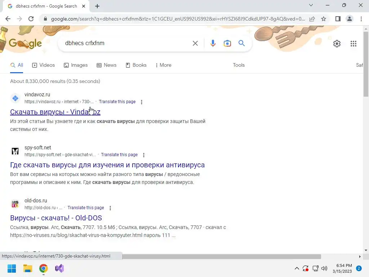Click the Google doodle logo

coord(25,43)
